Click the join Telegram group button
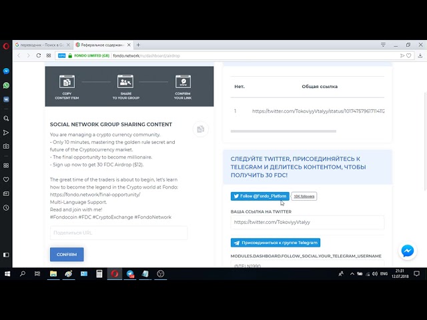The width and height of the screenshot is (427, 320). coord(276,243)
